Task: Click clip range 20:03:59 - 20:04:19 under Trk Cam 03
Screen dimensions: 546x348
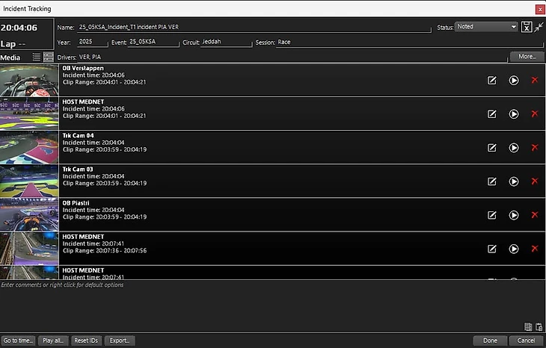Action: tap(121, 183)
